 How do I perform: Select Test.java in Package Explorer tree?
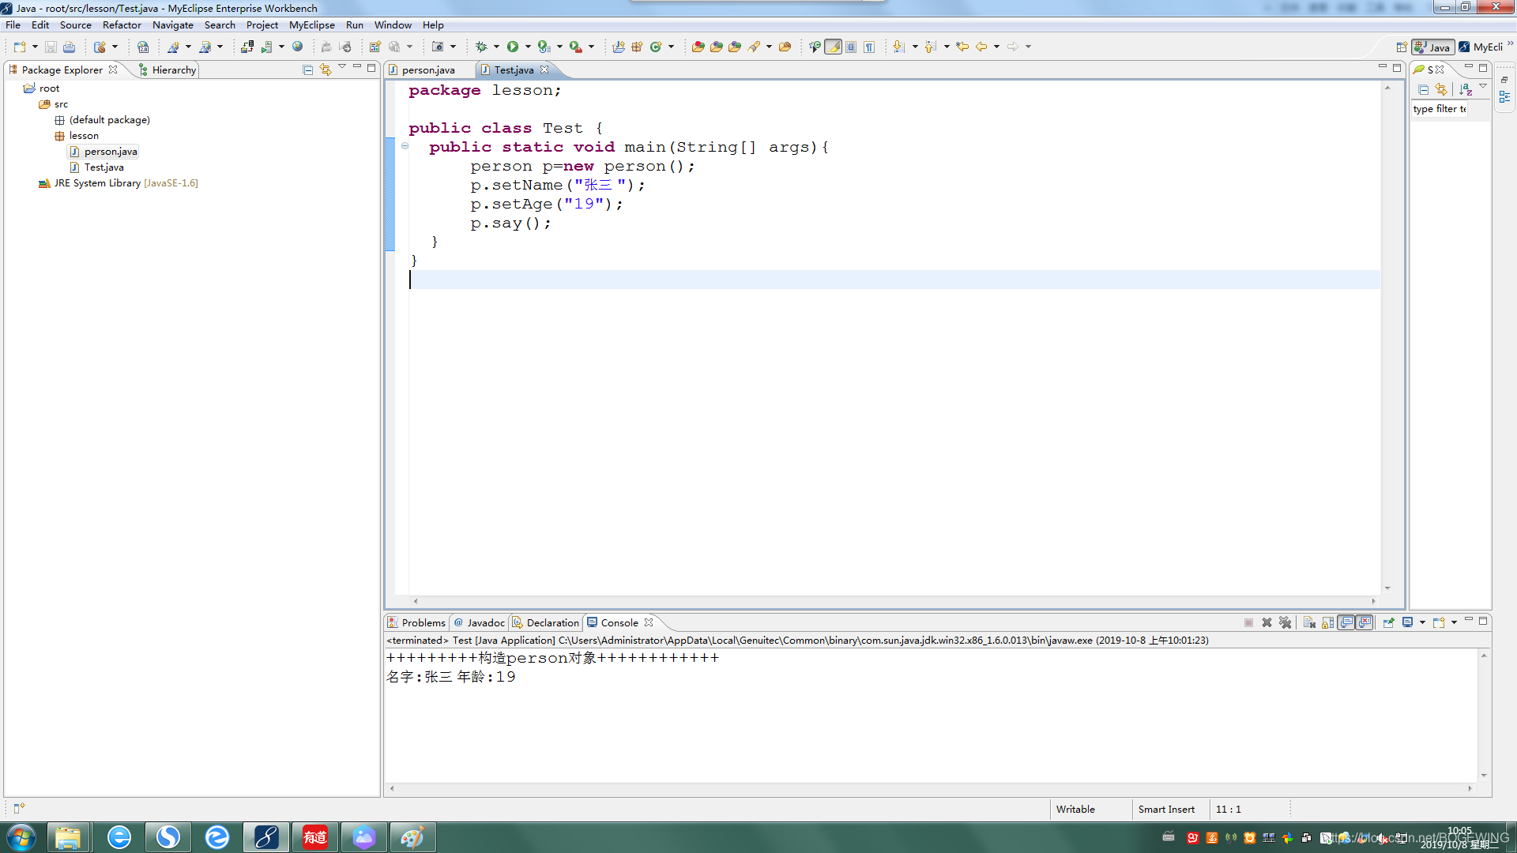104,167
